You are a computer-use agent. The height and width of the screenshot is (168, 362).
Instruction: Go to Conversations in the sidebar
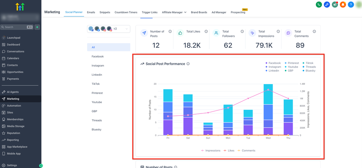pyautogui.click(x=15, y=51)
